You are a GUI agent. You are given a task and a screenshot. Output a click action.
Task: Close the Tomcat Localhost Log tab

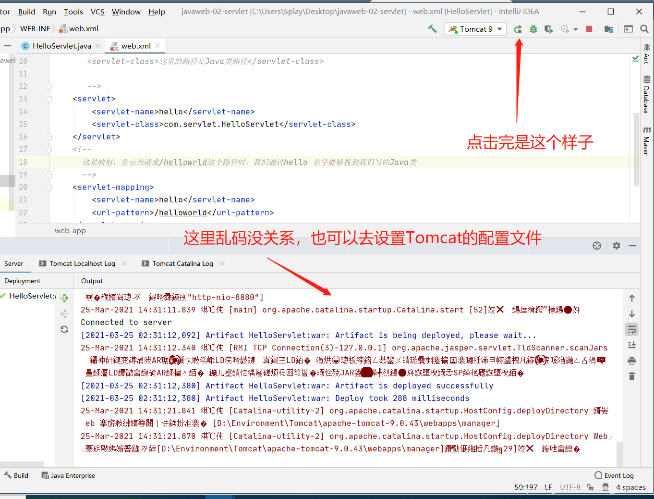pyautogui.click(x=124, y=263)
